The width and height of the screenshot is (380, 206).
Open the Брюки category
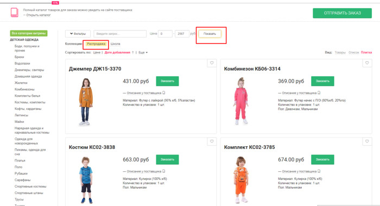click(20, 57)
